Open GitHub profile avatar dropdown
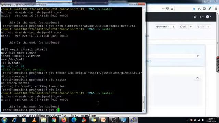 tap(208, 17)
